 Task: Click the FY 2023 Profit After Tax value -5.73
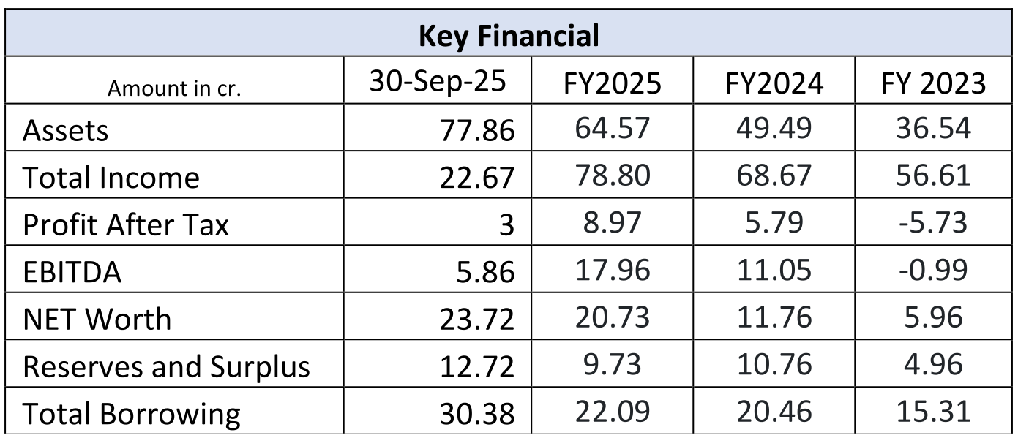coord(932,224)
